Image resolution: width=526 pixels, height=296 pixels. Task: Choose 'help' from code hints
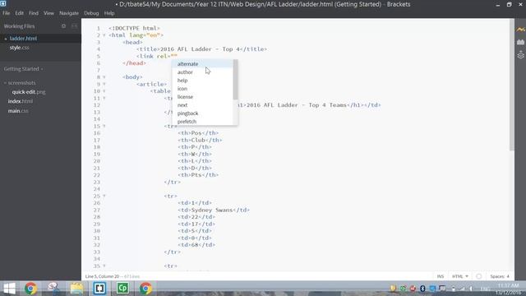point(202,81)
